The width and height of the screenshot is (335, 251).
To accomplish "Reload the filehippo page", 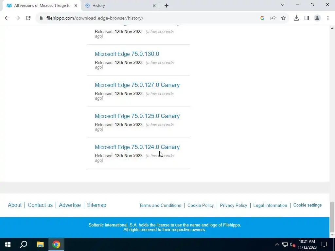I will point(28,18).
